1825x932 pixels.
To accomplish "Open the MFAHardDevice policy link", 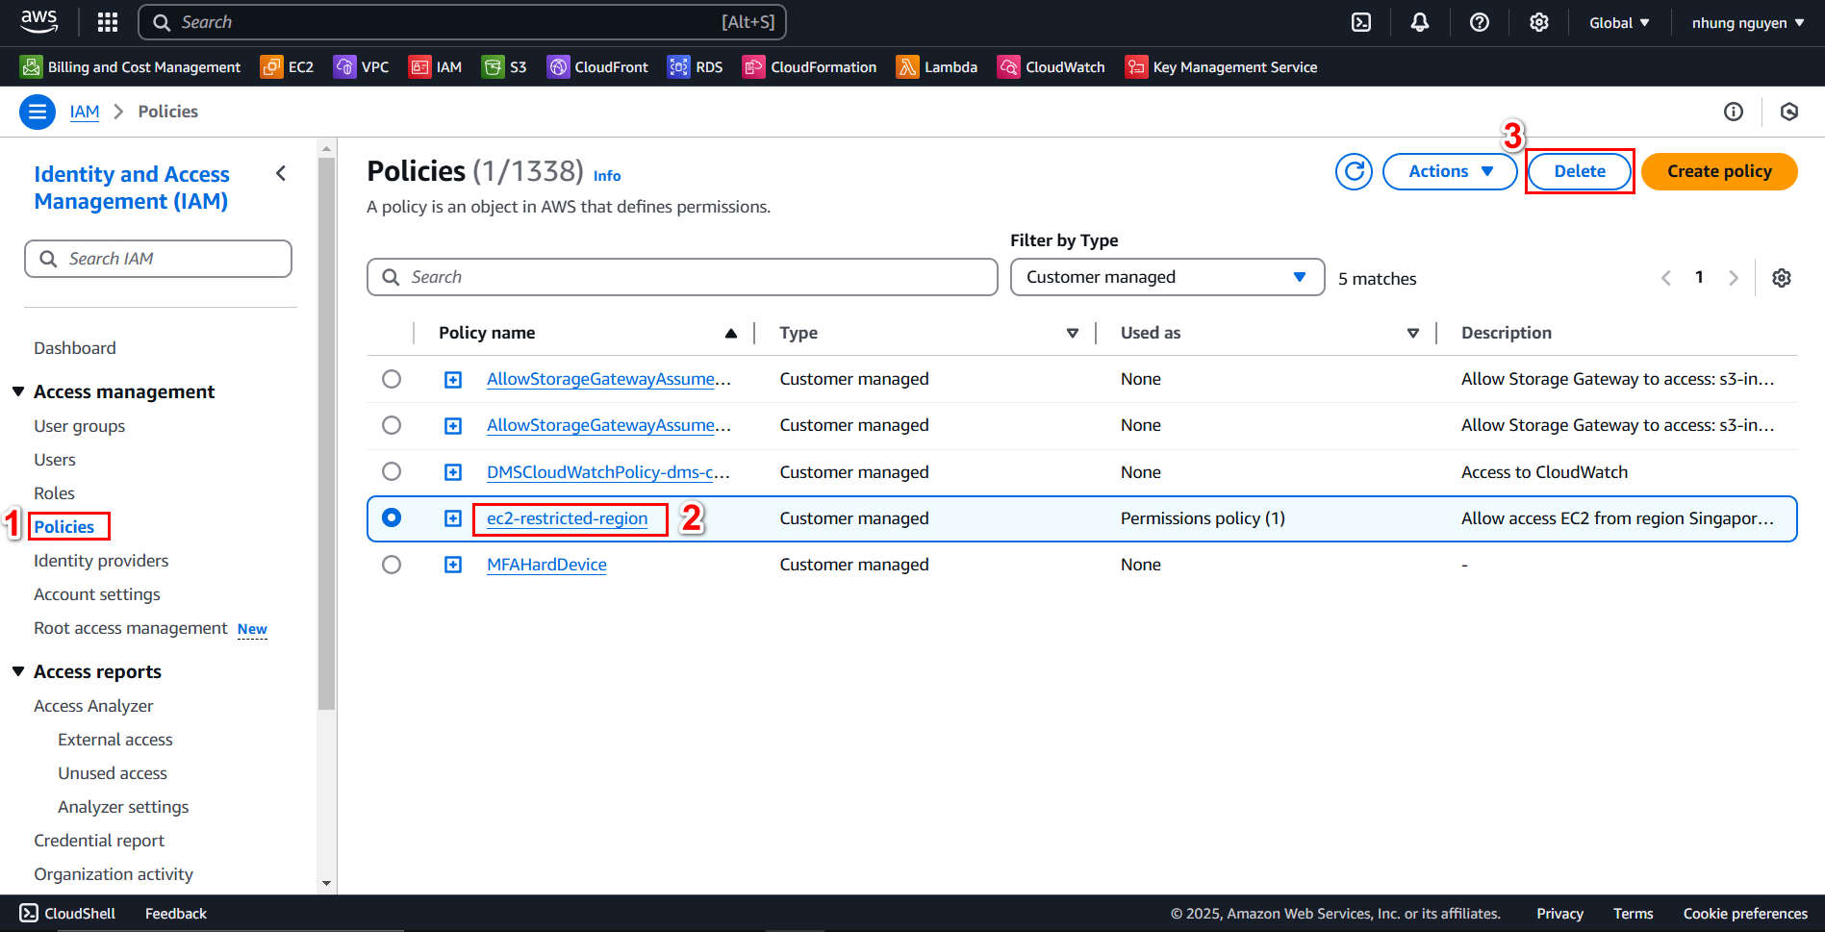I will pos(546,565).
